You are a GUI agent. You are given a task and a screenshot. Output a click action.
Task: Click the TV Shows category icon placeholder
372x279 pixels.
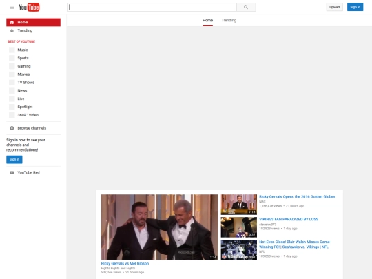[x=12, y=83]
